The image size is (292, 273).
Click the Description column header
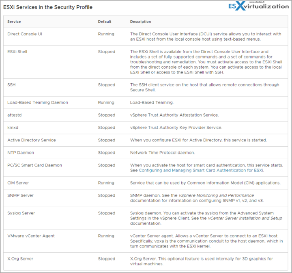(x=141, y=22)
